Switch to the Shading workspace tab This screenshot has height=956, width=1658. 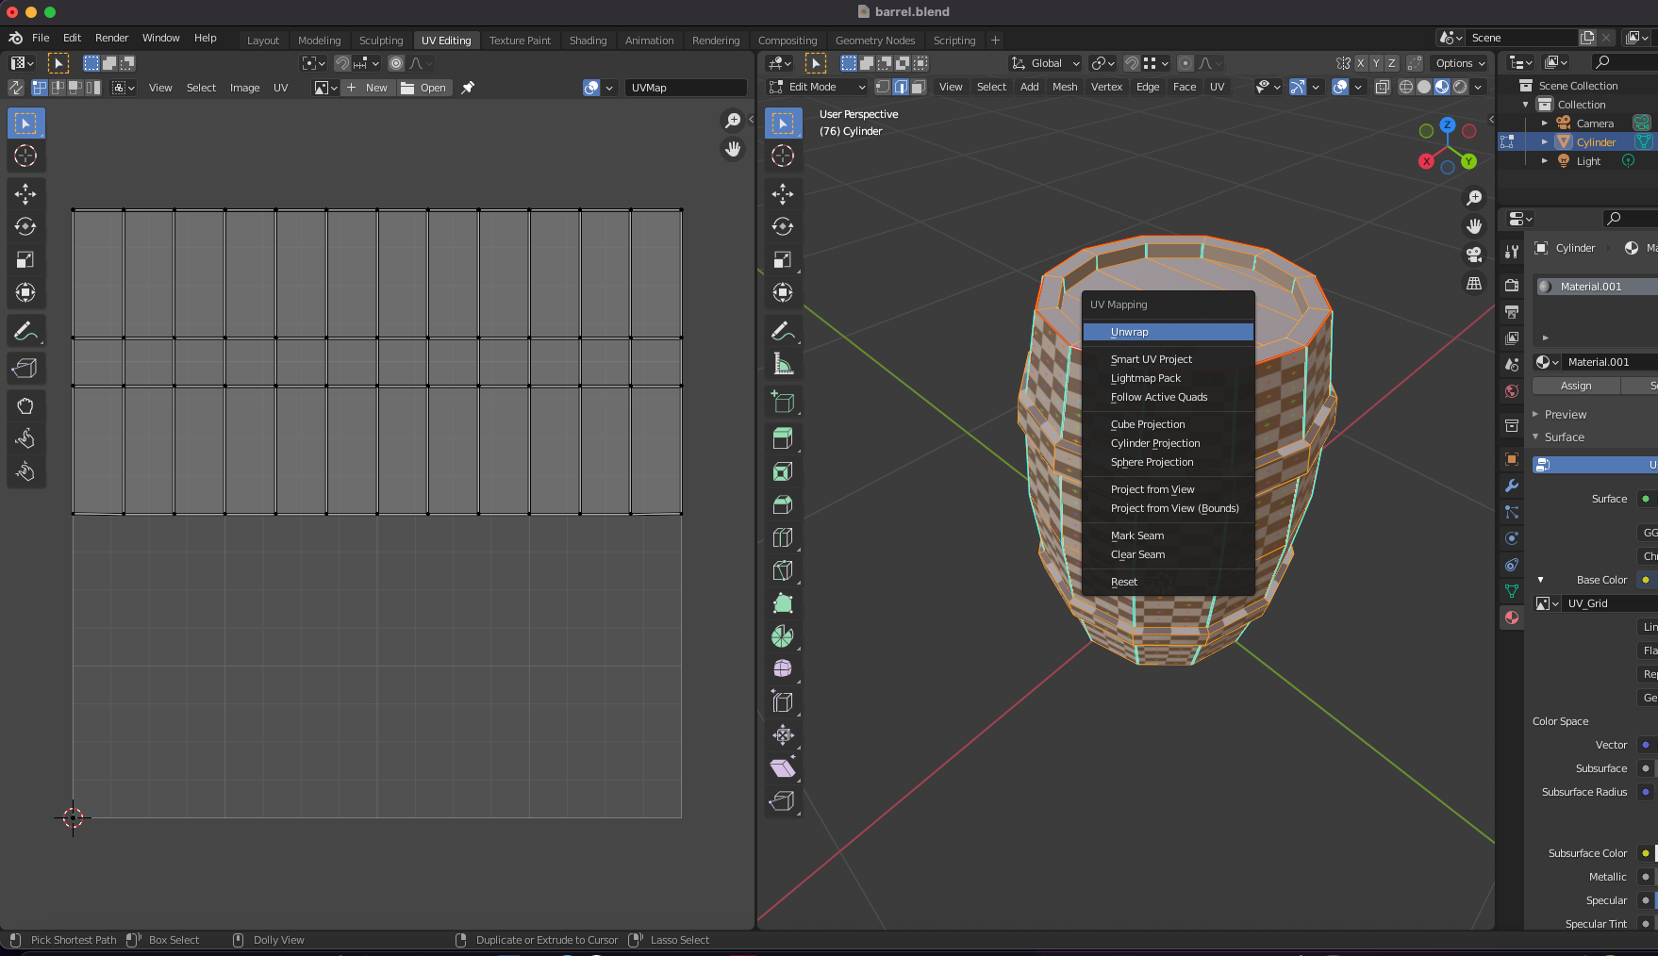click(x=588, y=41)
